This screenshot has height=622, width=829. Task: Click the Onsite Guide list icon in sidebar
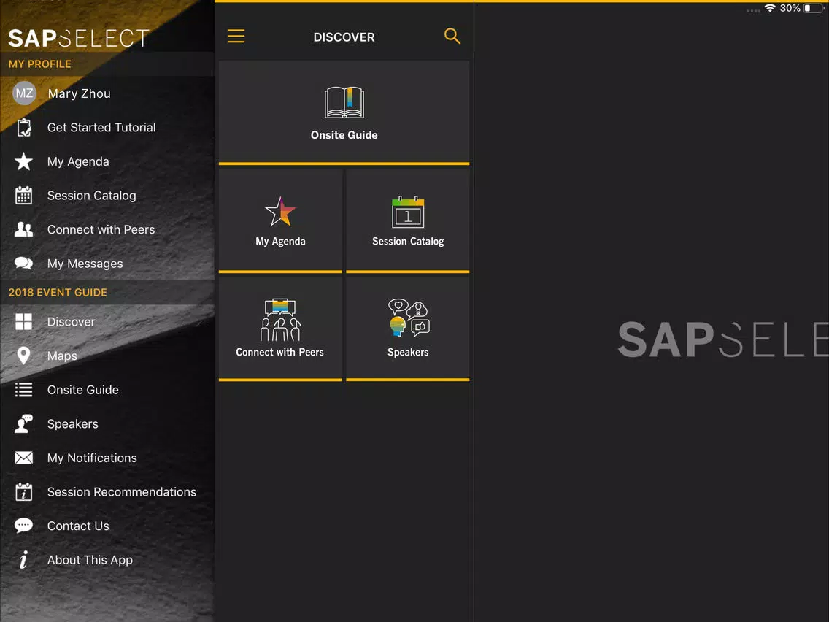click(x=24, y=390)
